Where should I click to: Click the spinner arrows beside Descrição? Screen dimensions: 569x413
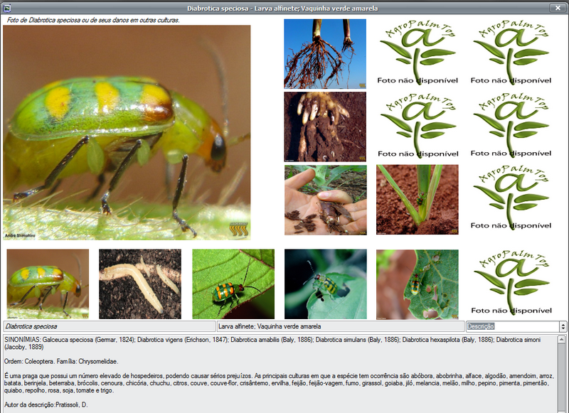(x=563, y=326)
